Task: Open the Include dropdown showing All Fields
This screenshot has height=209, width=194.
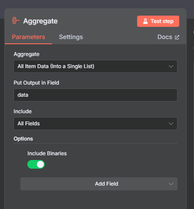Action: click(95, 124)
